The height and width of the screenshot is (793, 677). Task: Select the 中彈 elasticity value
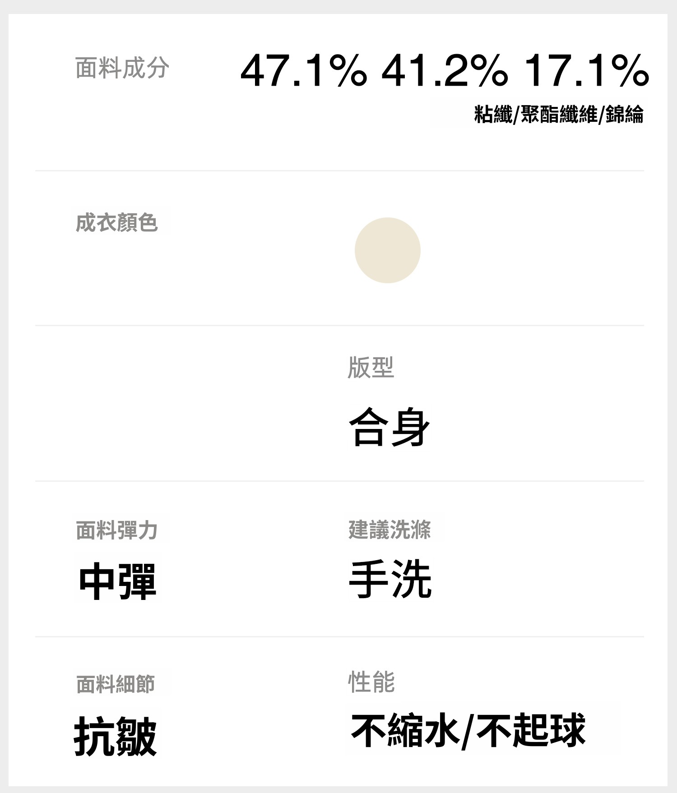117,581
